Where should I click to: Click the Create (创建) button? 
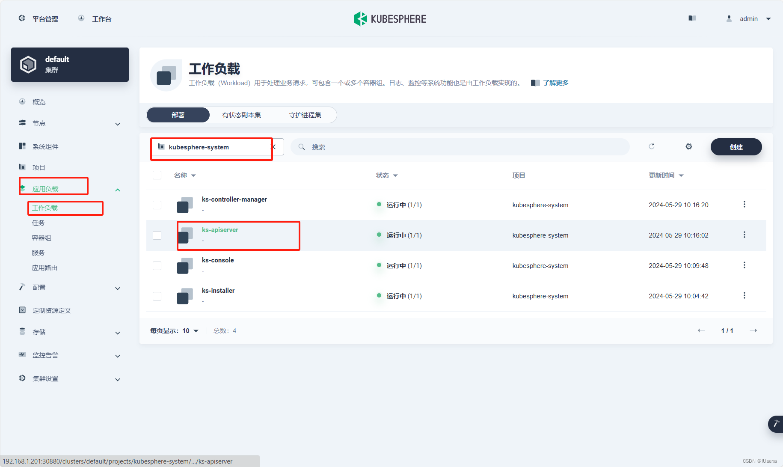coord(736,147)
